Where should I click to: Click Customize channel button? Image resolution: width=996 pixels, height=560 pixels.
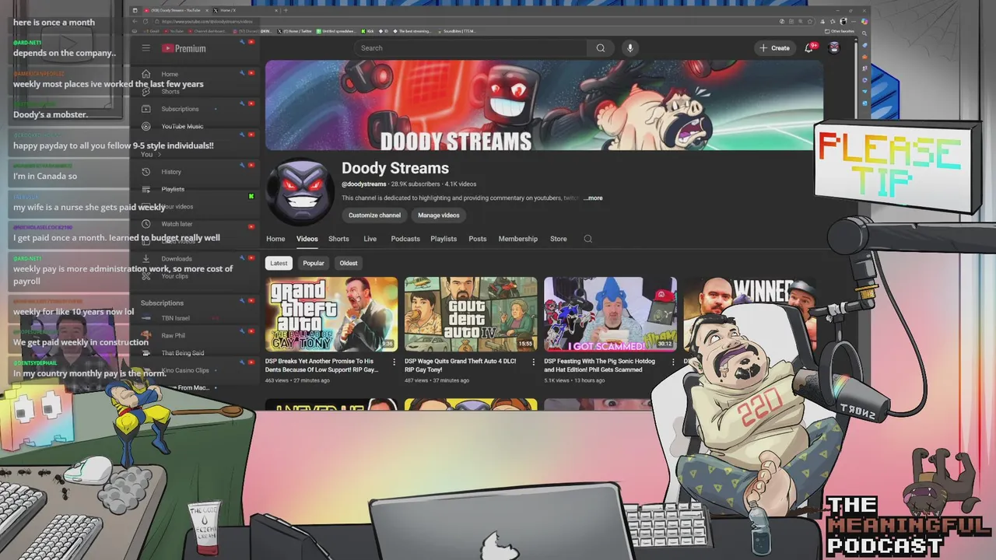click(x=374, y=215)
